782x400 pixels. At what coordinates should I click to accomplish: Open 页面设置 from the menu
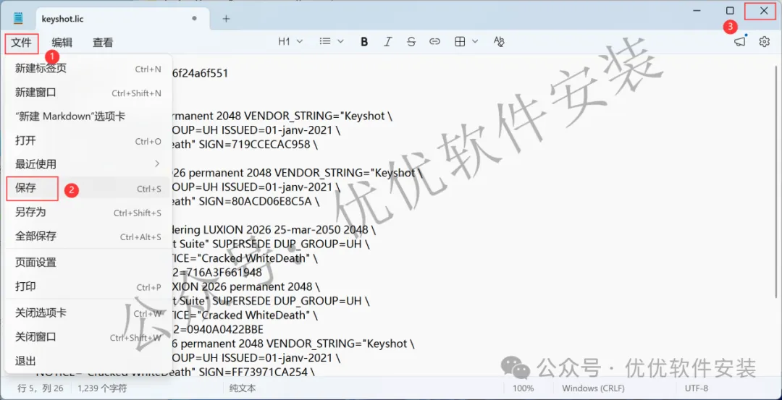click(88, 263)
